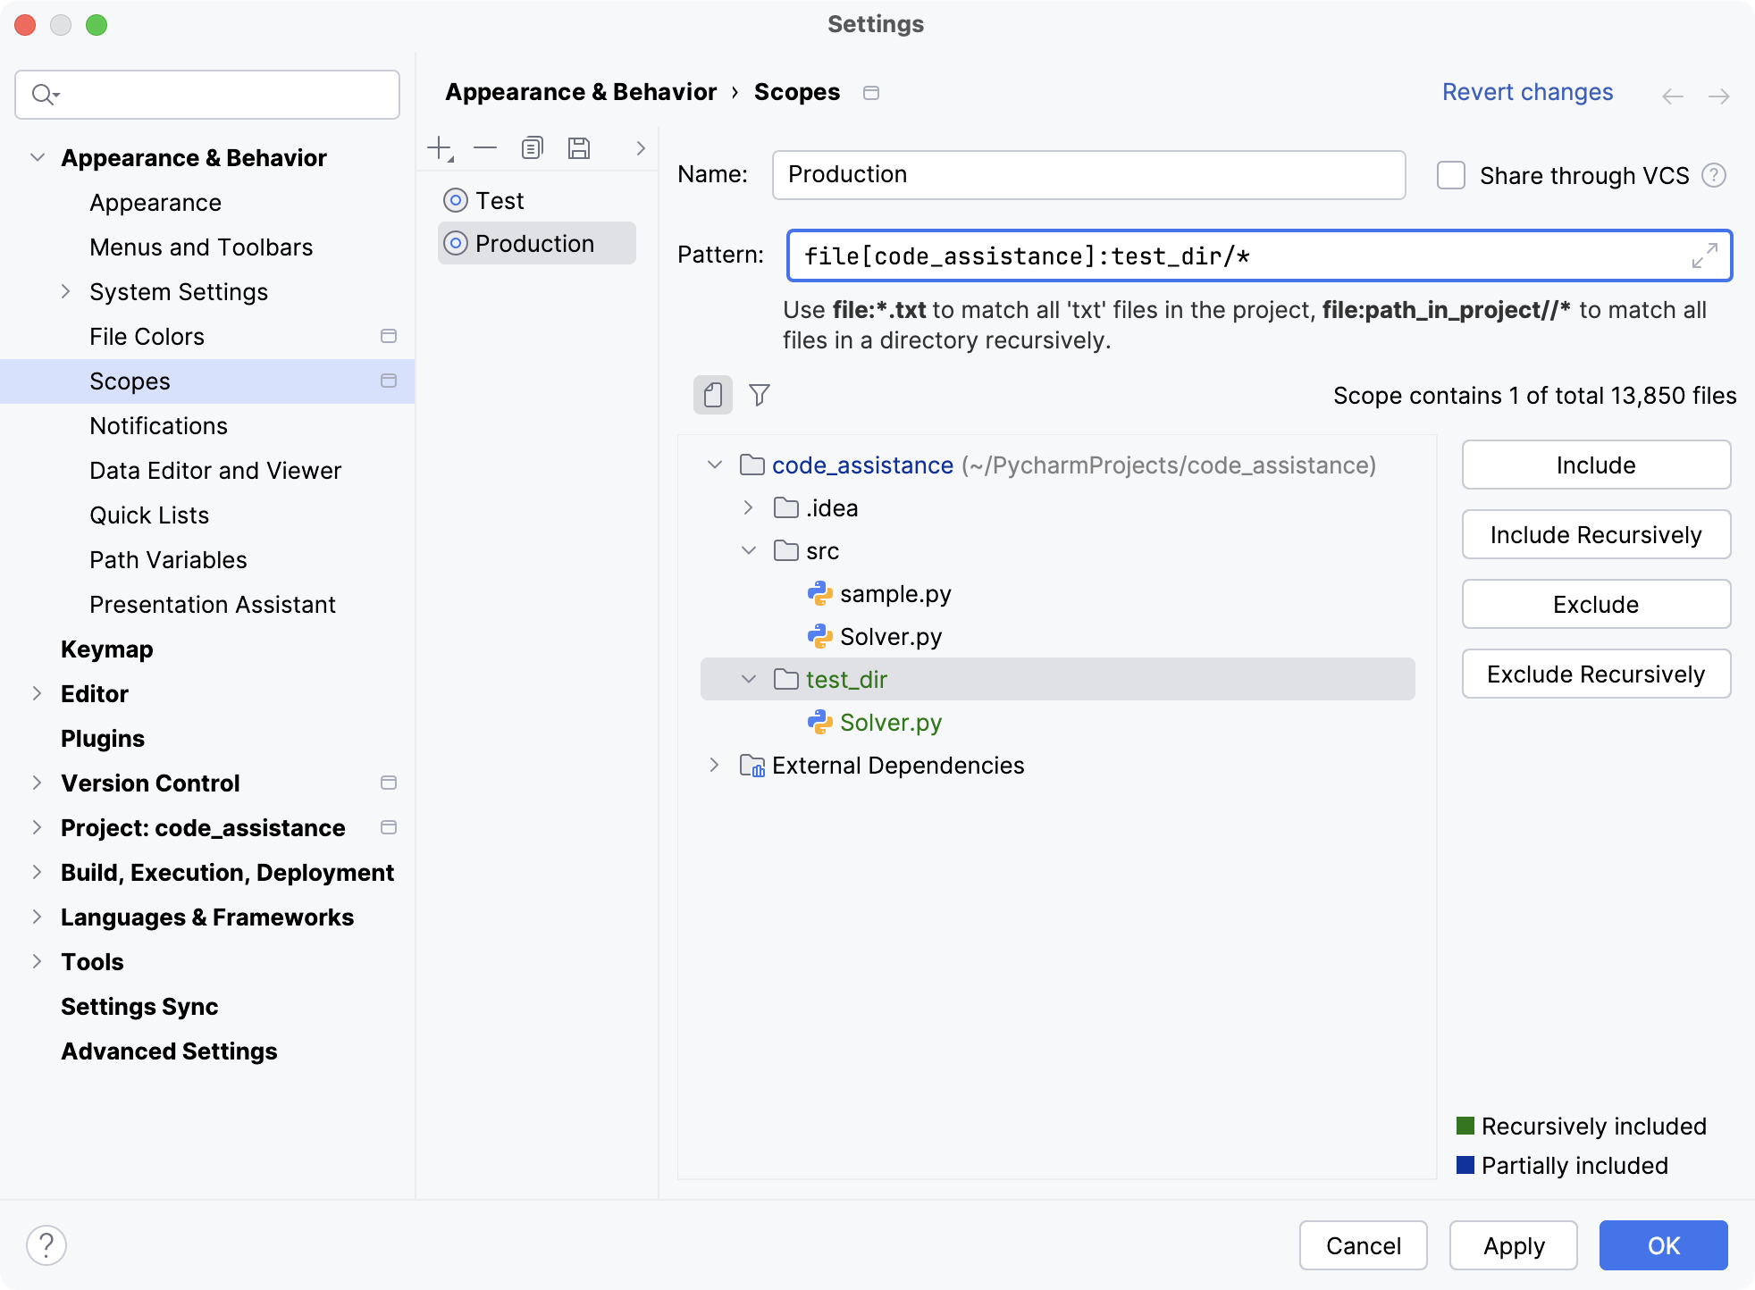Screen dimensions: 1755x1290
Task: Open the filter icon above the file tree
Action: (x=759, y=395)
